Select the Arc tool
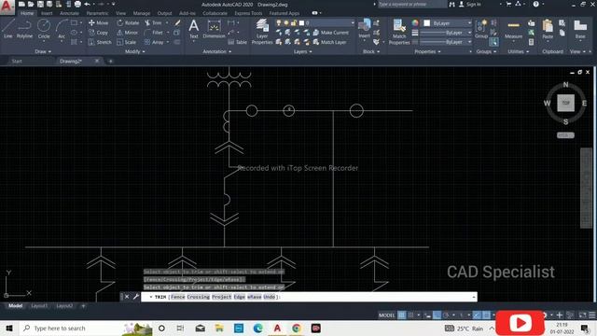Screen dimensions: 597x336 click(x=62, y=29)
